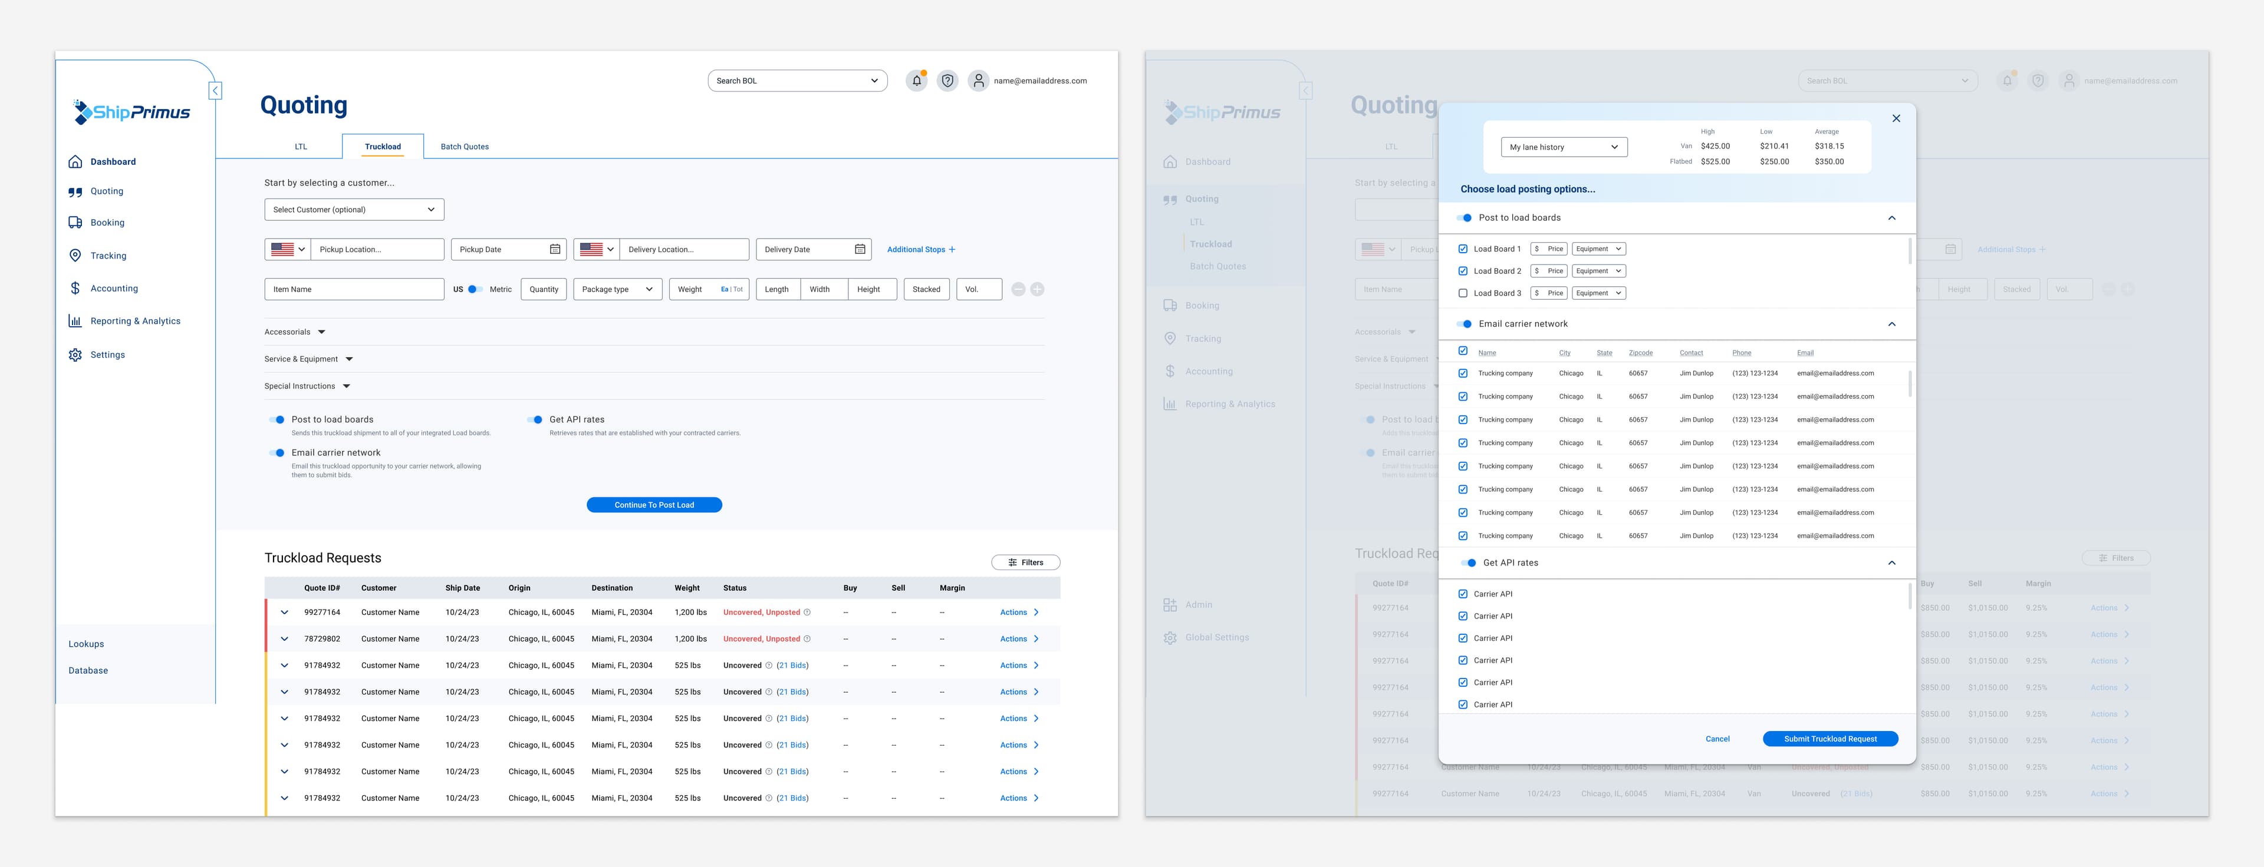Click Submit Truckload Request button

[1831, 739]
